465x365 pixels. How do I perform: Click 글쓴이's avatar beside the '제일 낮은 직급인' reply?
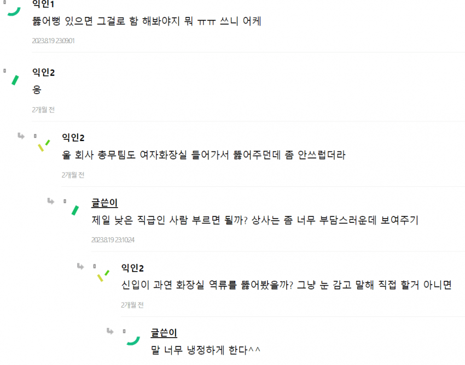[74, 210]
